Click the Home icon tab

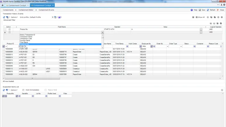[x=3, y=5]
